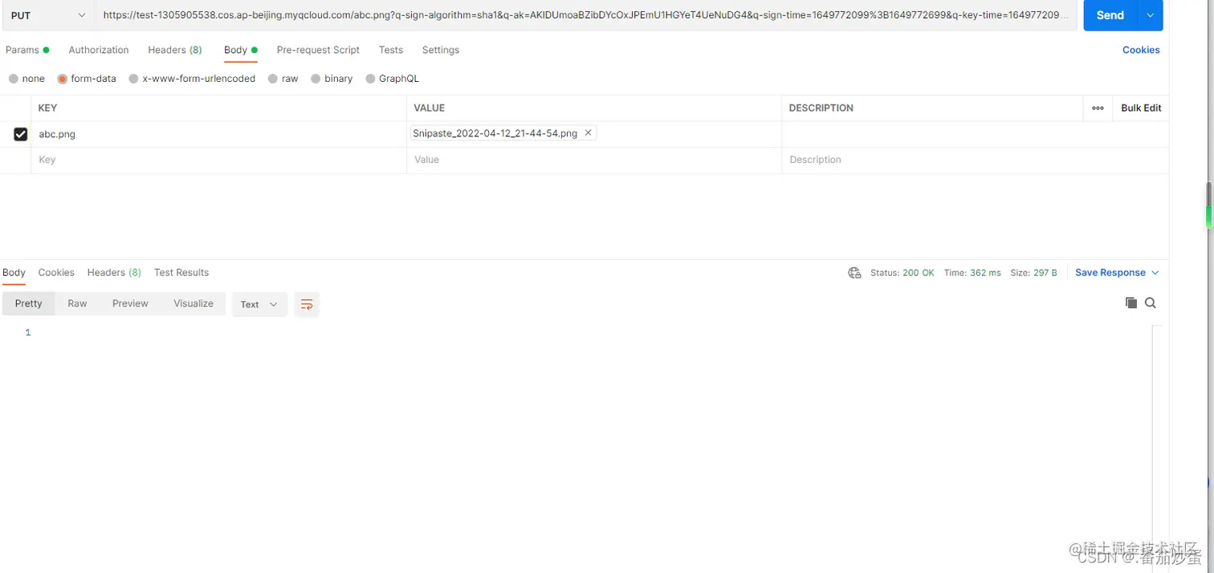Click line number 1 in response body
Viewport: 1214px width, 573px height.
28,332
